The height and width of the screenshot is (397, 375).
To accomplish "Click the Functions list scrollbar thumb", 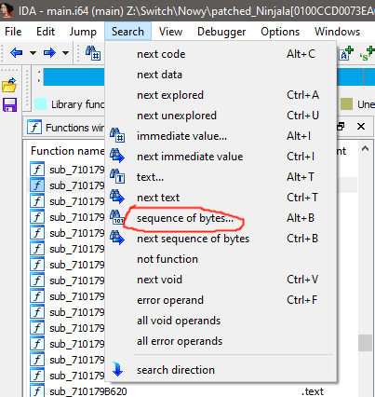I will [x=365, y=343].
